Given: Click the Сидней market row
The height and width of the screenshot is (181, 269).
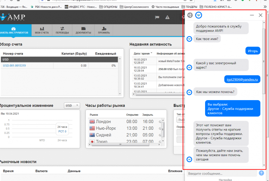Looking at the screenshot, I should [125, 135].
